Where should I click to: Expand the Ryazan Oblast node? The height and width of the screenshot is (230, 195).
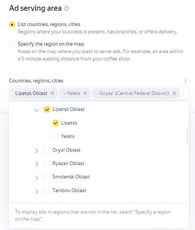[x=37, y=164]
